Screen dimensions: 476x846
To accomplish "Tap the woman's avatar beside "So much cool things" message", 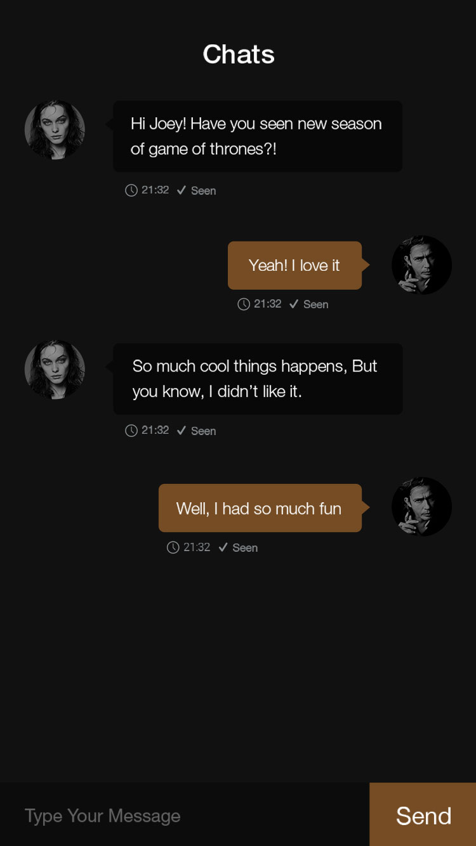I will [x=55, y=370].
